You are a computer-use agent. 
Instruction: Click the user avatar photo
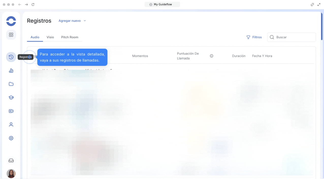[x=11, y=174]
